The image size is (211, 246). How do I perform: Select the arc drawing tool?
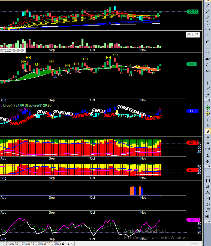click(x=208, y=77)
